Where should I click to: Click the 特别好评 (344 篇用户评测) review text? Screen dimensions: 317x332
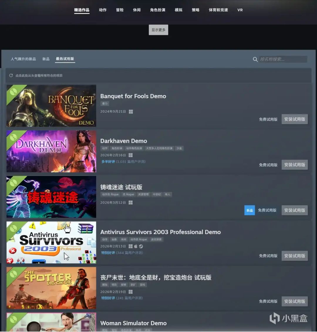122,253
